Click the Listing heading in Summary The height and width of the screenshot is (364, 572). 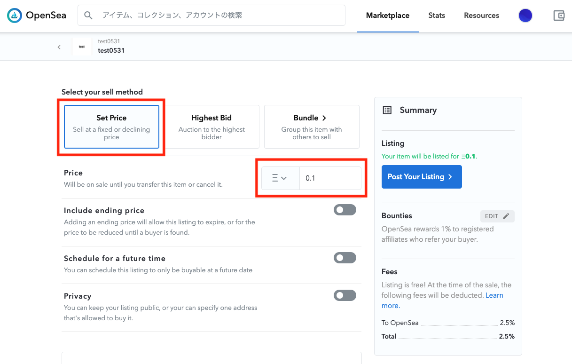coord(393,143)
